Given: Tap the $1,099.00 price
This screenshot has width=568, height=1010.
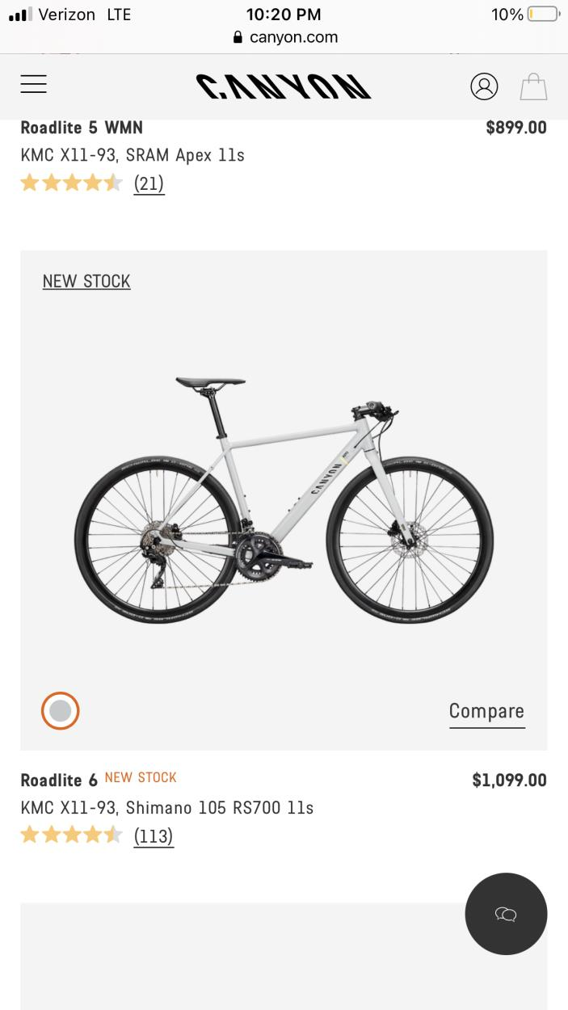Looking at the screenshot, I should pos(509,780).
